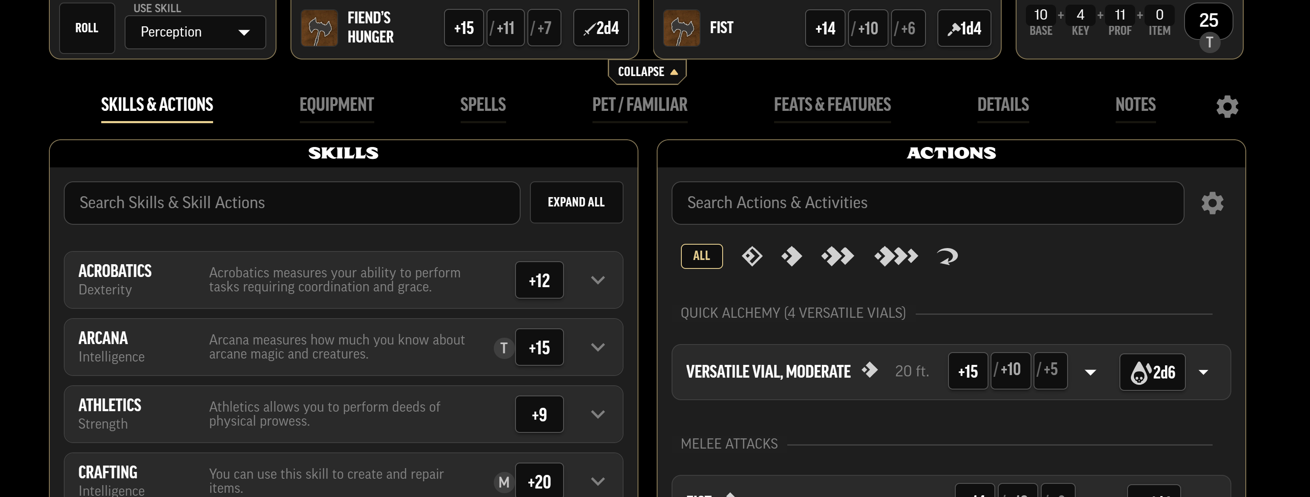
Task: Click the Expand All button
Action: 576,203
